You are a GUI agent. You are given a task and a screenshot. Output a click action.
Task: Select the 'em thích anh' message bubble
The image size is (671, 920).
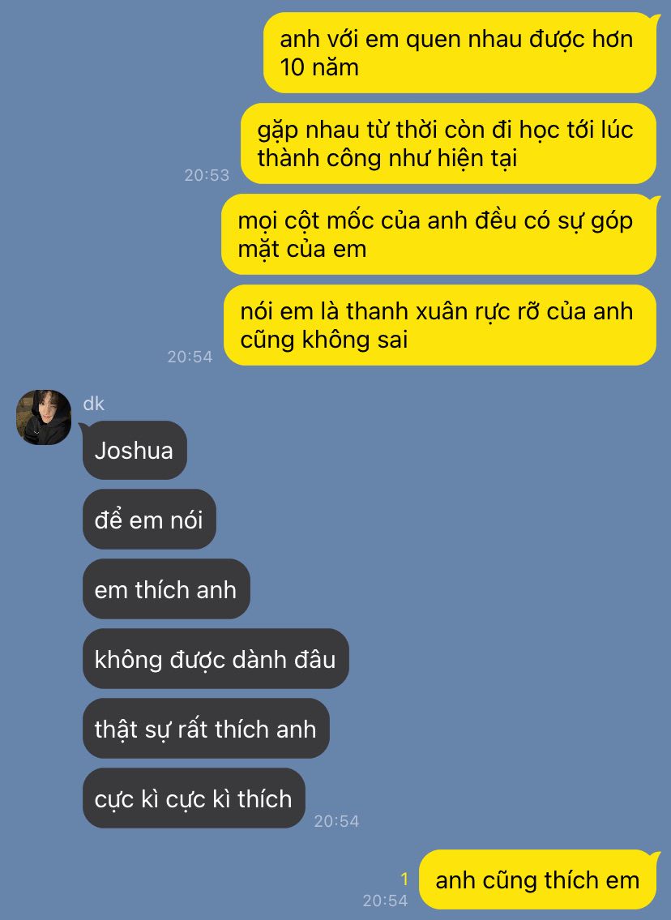tap(166, 589)
